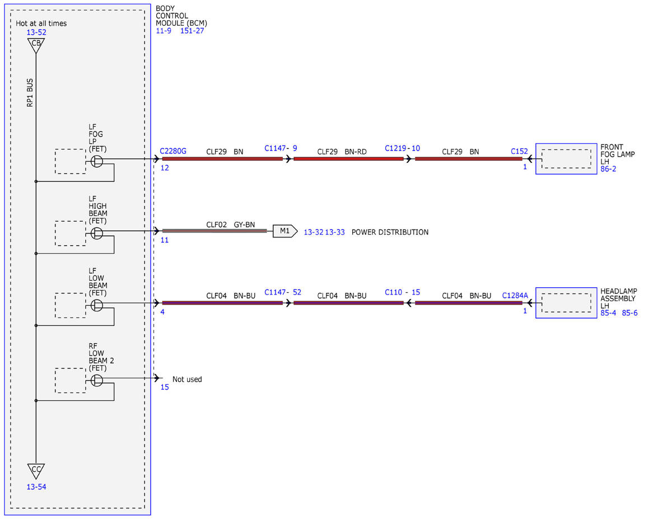
Task: Follow the 85-6 headlamp reference
Action: point(629,313)
